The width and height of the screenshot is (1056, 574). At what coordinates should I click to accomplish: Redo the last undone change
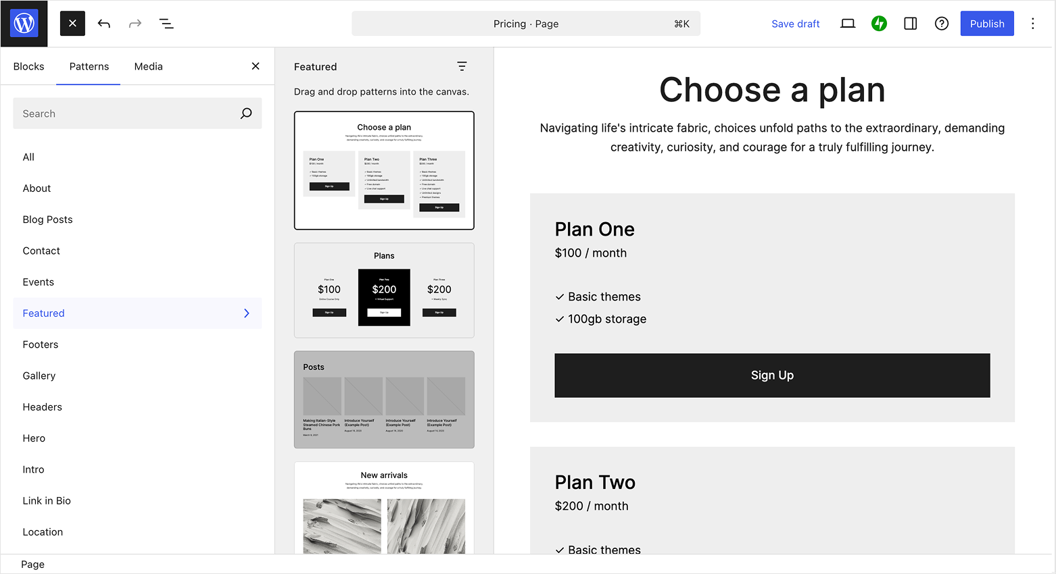click(x=135, y=24)
